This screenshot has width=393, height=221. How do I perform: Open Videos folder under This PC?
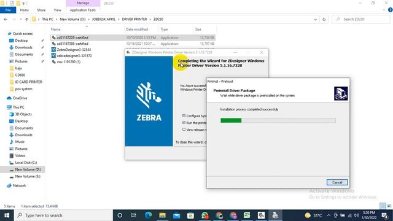point(20,155)
